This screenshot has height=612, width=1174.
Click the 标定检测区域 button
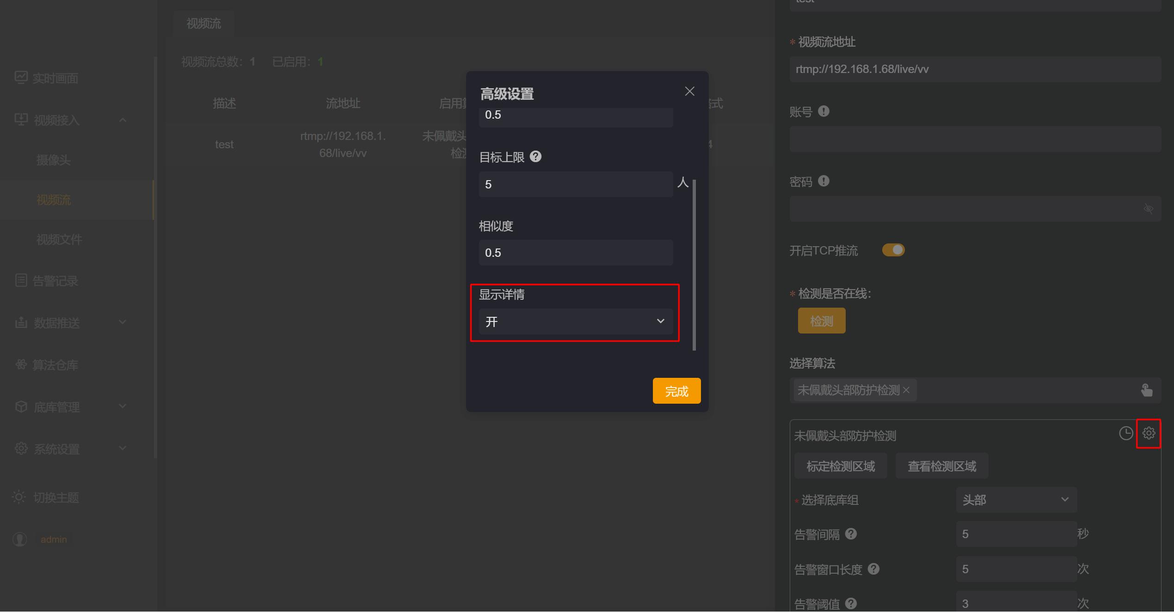point(840,466)
